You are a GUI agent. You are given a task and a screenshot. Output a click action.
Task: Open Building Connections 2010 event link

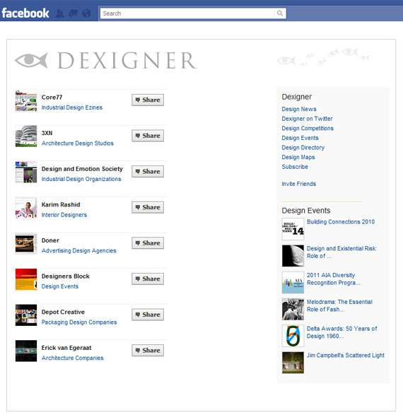[x=341, y=222]
